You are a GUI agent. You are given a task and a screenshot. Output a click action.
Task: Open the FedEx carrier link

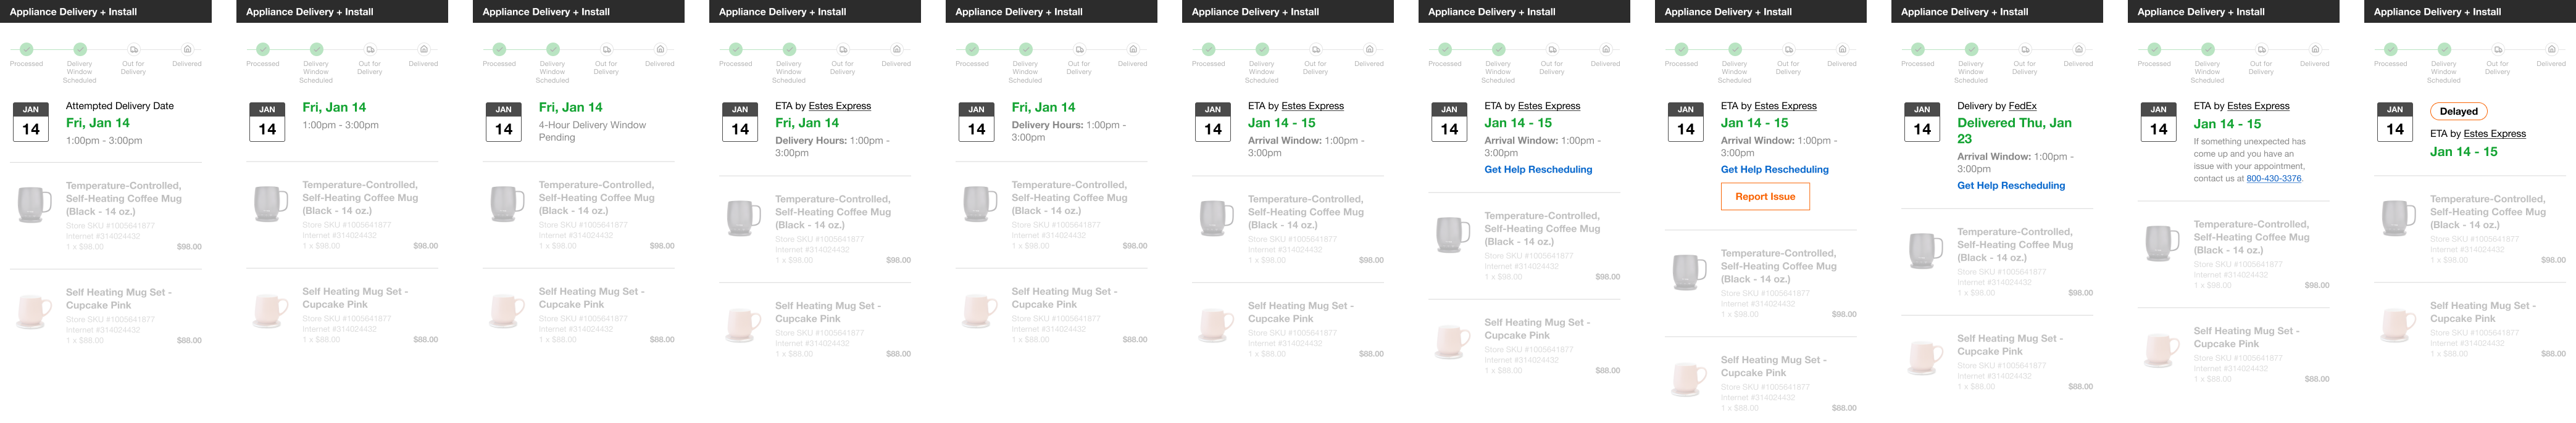click(2022, 106)
